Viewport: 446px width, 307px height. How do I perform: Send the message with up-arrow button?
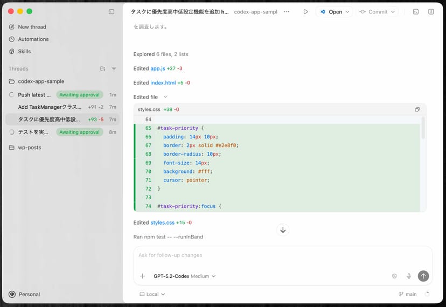click(x=423, y=276)
